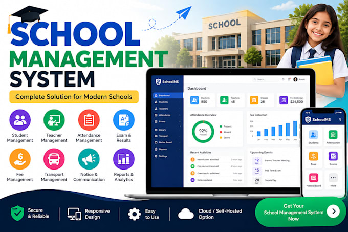Screen dimensions: 348x232
Task: Click the Secure & Reliable shield icon
Action: point(17,213)
